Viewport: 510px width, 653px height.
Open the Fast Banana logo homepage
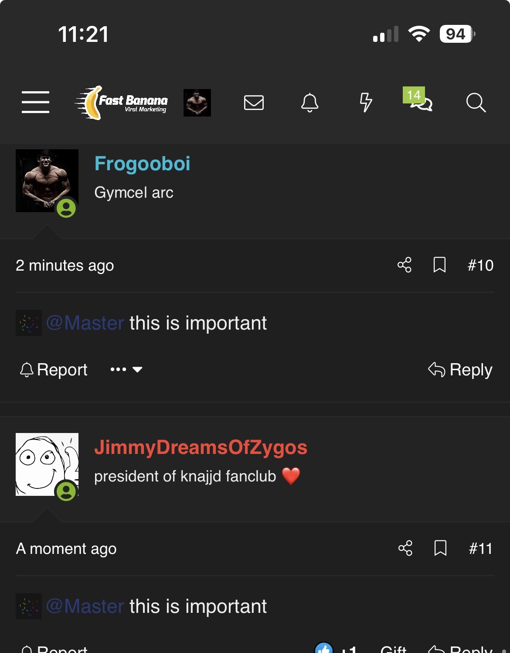coord(121,103)
